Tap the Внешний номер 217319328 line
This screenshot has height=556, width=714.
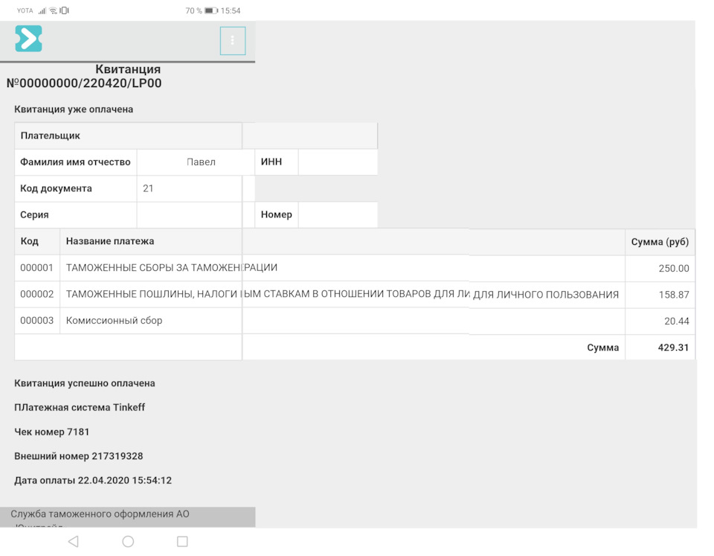point(79,456)
